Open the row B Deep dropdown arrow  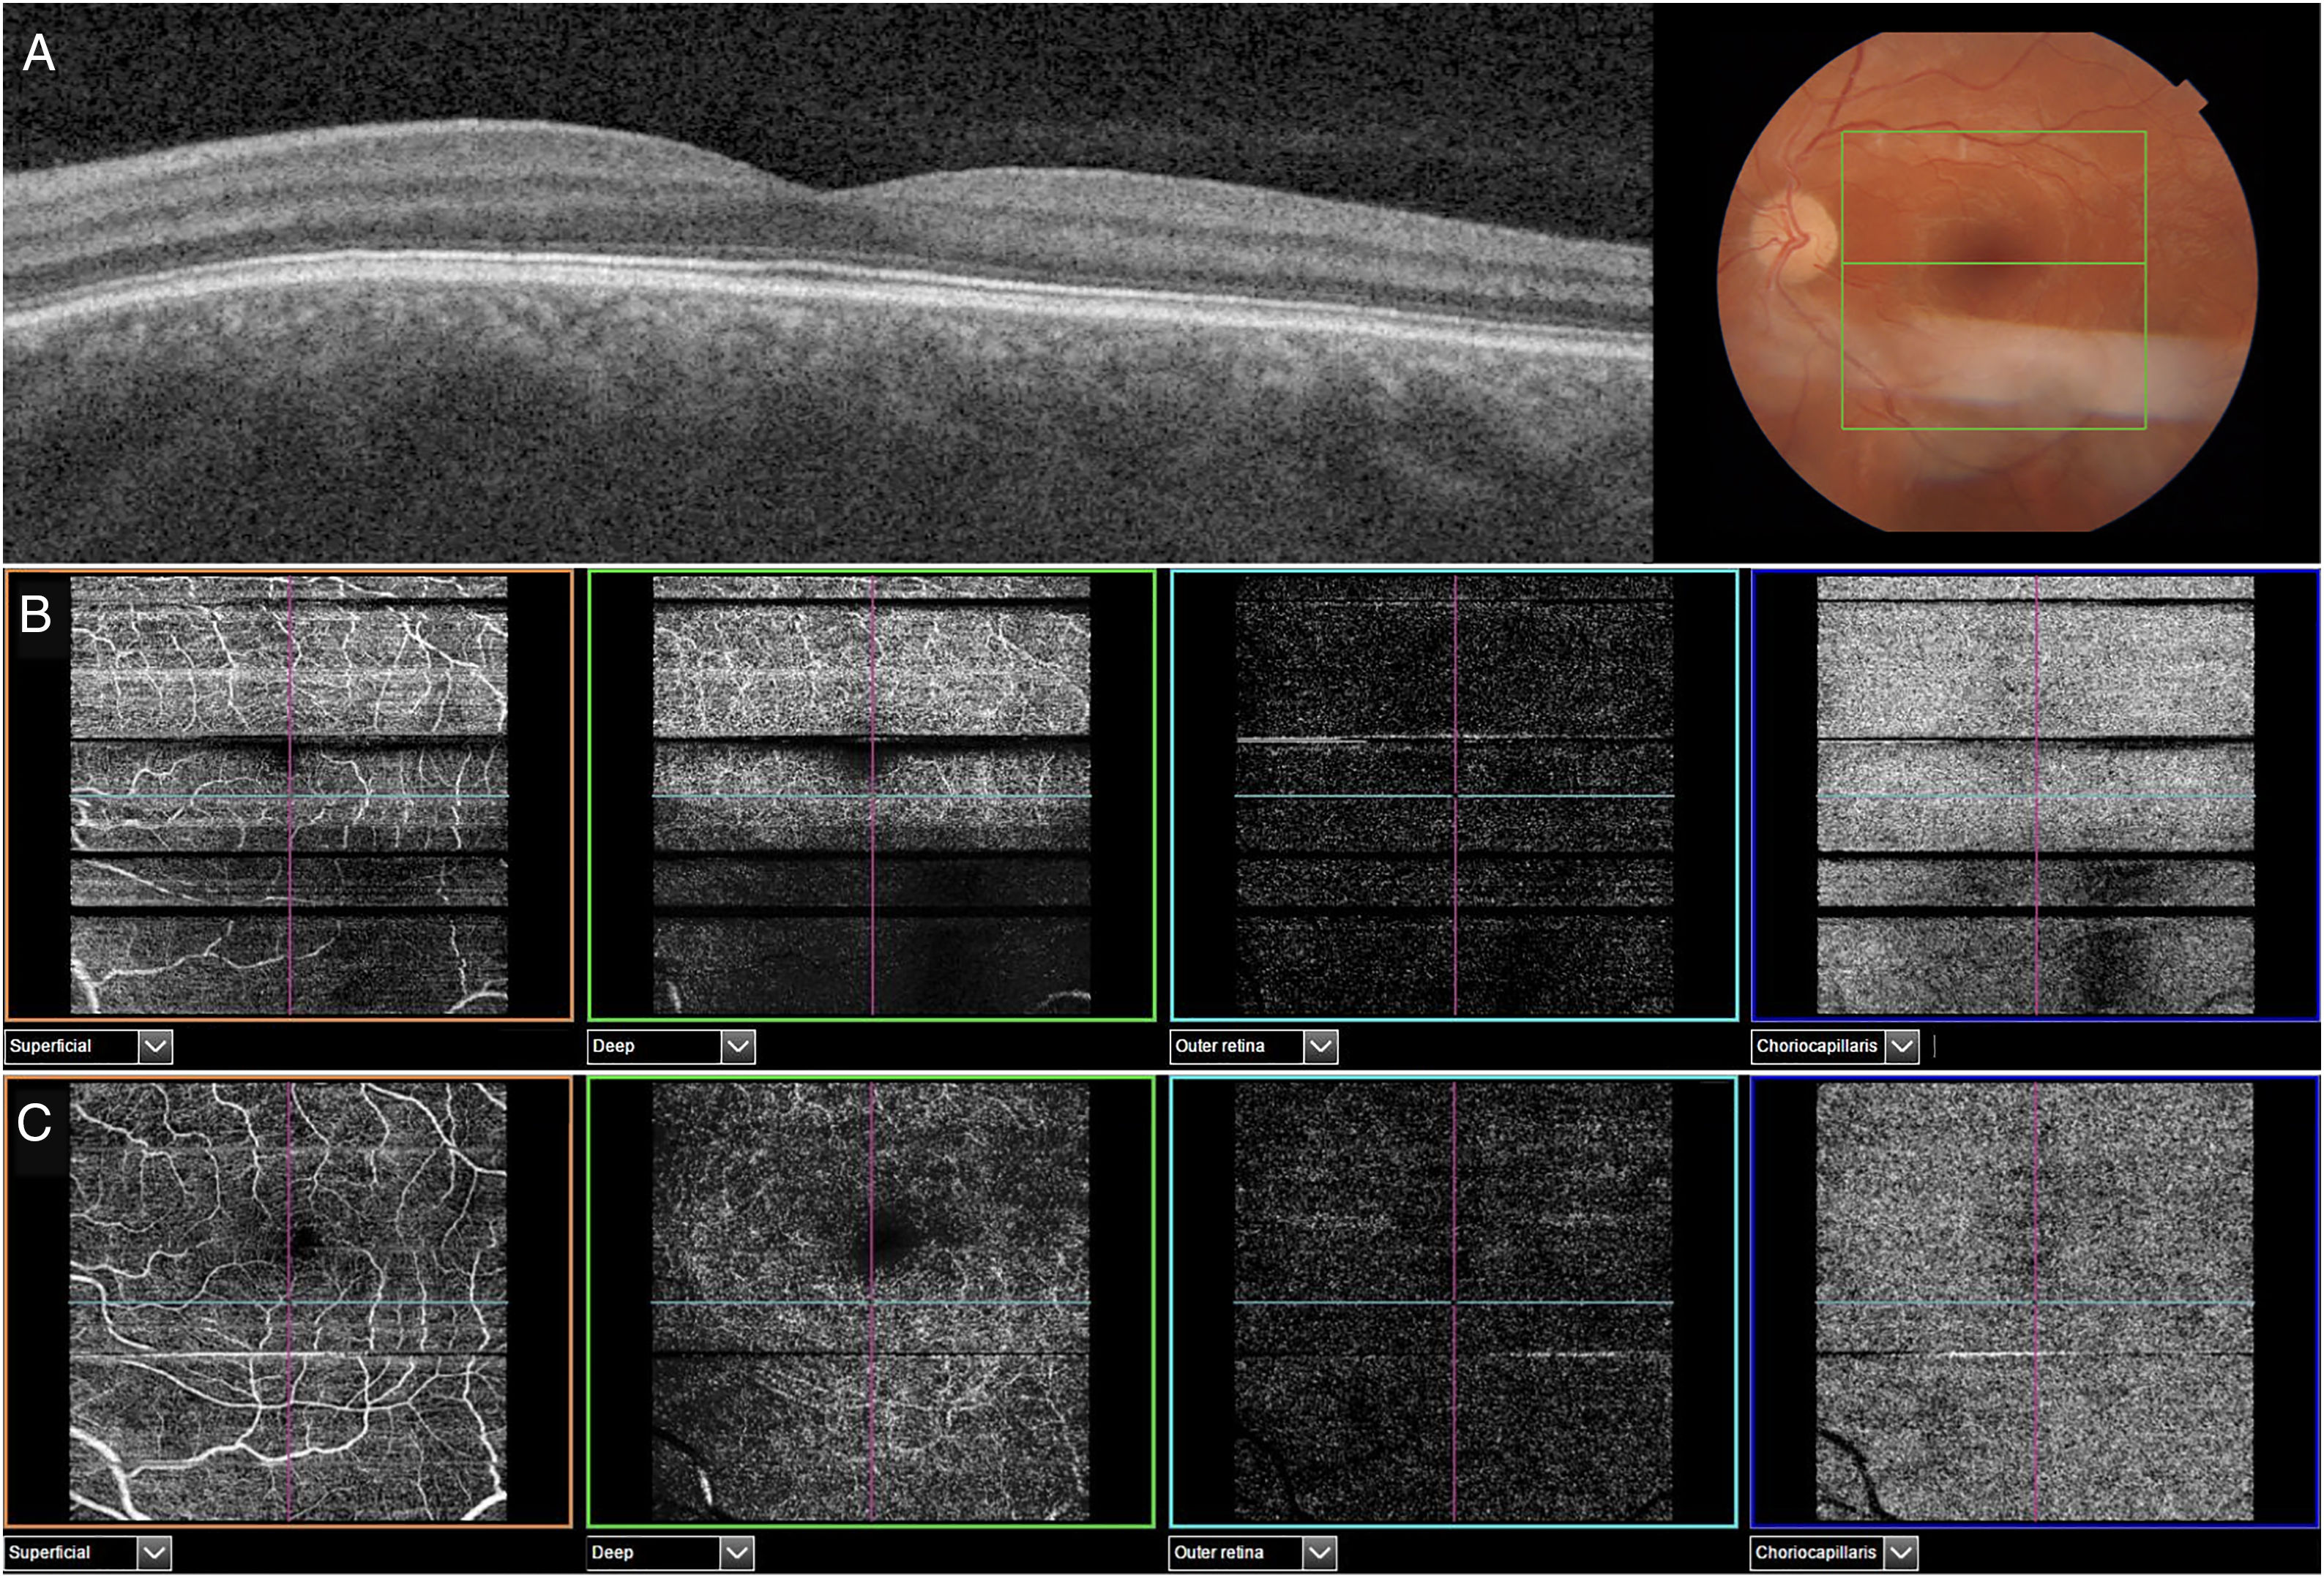click(x=738, y=1046)
